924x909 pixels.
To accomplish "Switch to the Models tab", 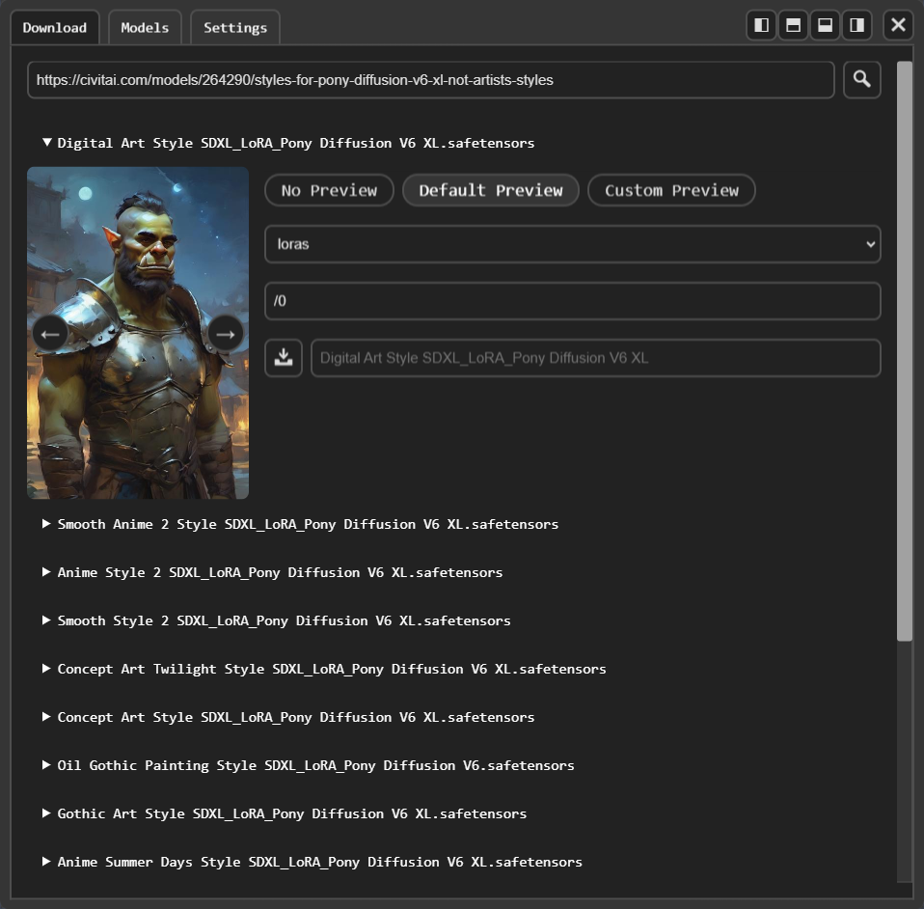I will click(x=145, y=27).
